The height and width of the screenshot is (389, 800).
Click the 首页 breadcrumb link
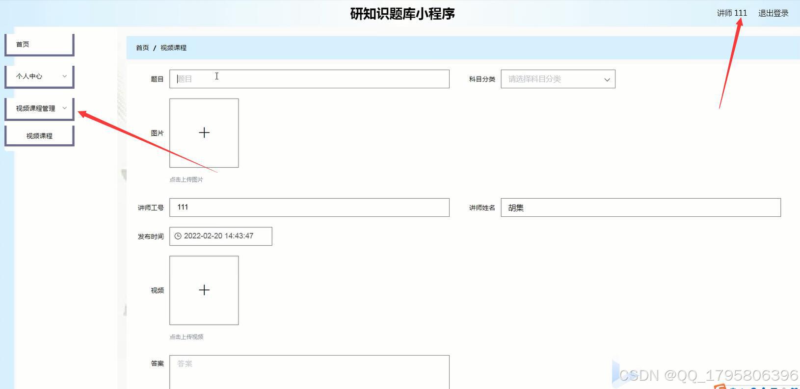click(142, 48)
